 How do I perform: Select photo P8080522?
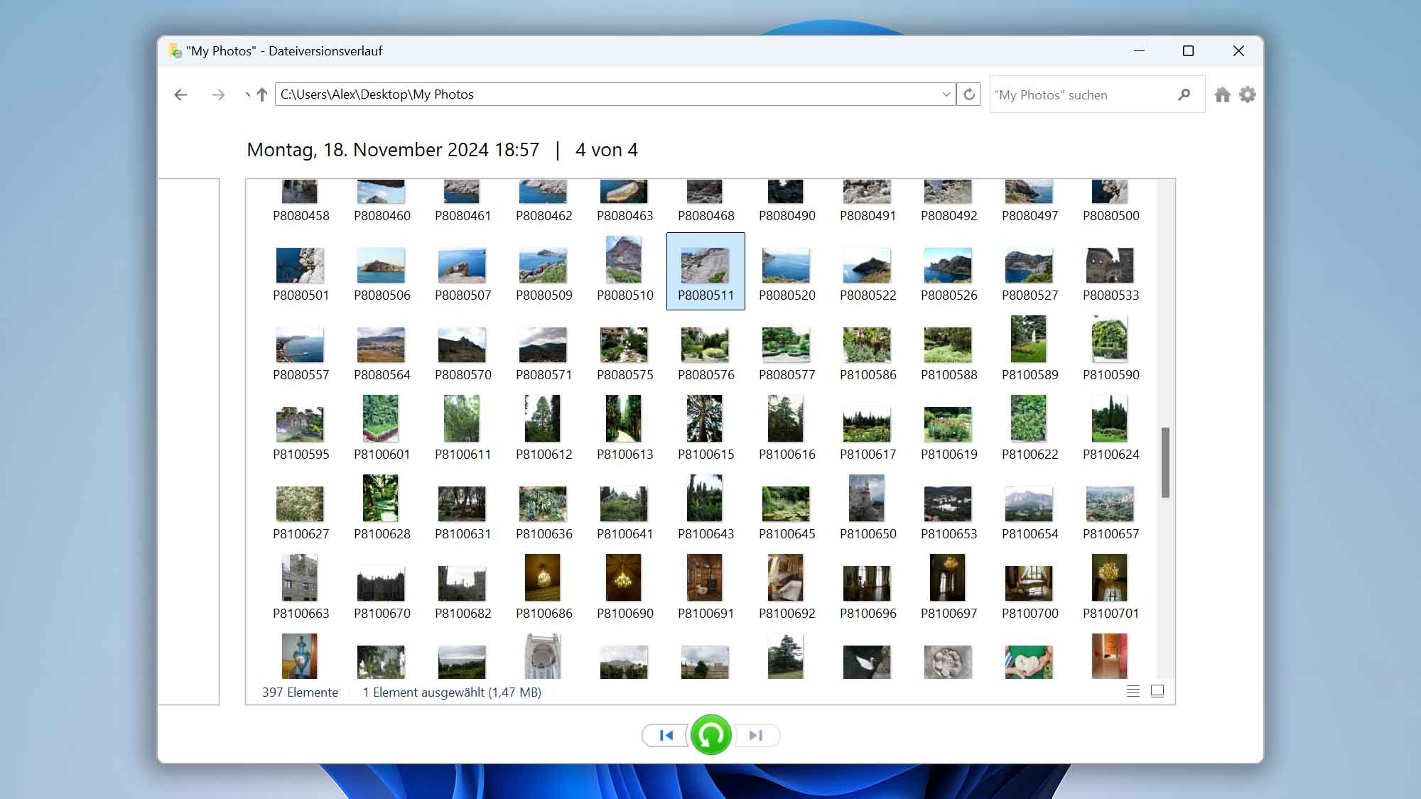[x=868, y=271]
